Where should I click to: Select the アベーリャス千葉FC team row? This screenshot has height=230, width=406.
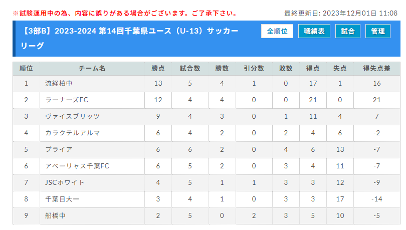click(207, 166)
